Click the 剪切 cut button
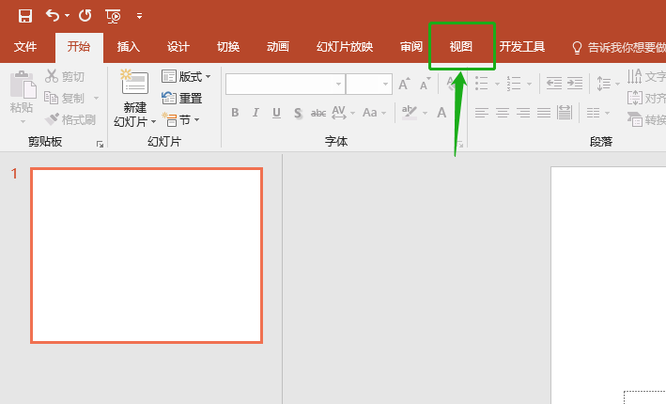The image size is (666, 404). [65, 76]
